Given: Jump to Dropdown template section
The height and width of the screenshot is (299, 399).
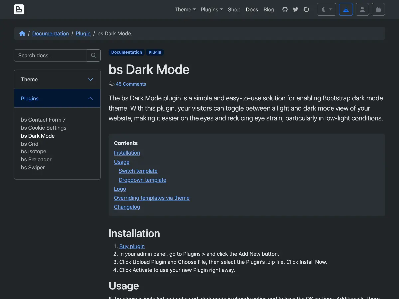Looking at the screenshot, I should pyautogui.click(x=142, y=180).
